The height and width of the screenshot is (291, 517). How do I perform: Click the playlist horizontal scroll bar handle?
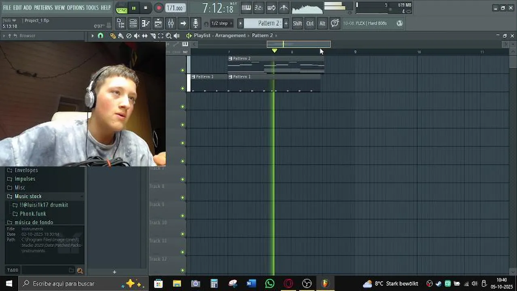coord(299,44)
